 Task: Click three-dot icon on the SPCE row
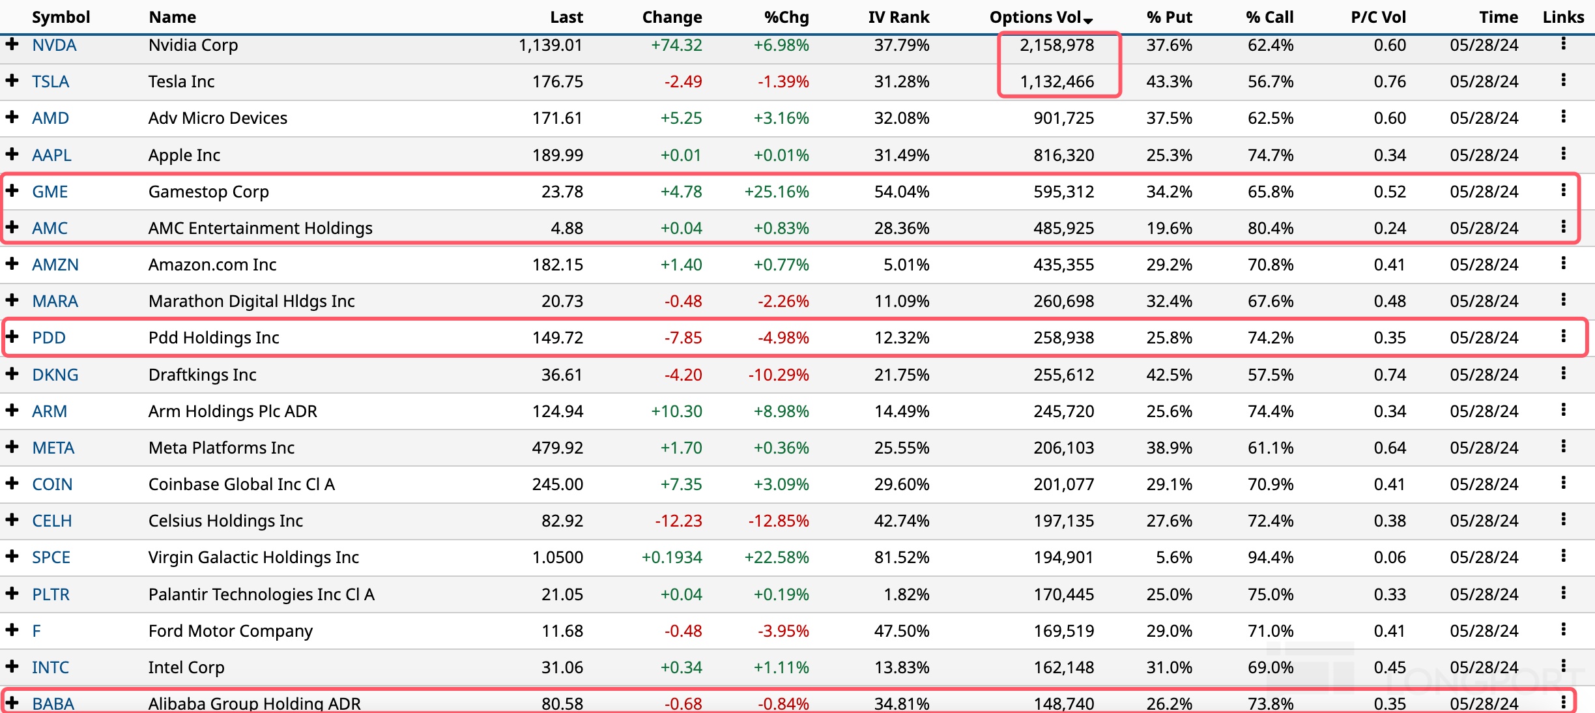pos(1563,556)
